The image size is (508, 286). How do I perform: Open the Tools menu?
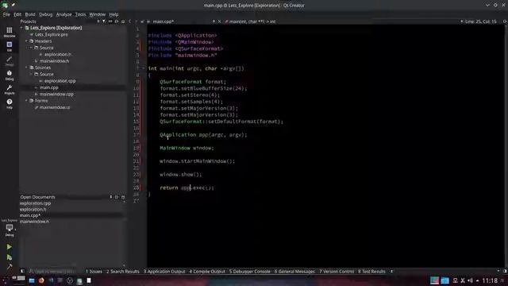80,14
